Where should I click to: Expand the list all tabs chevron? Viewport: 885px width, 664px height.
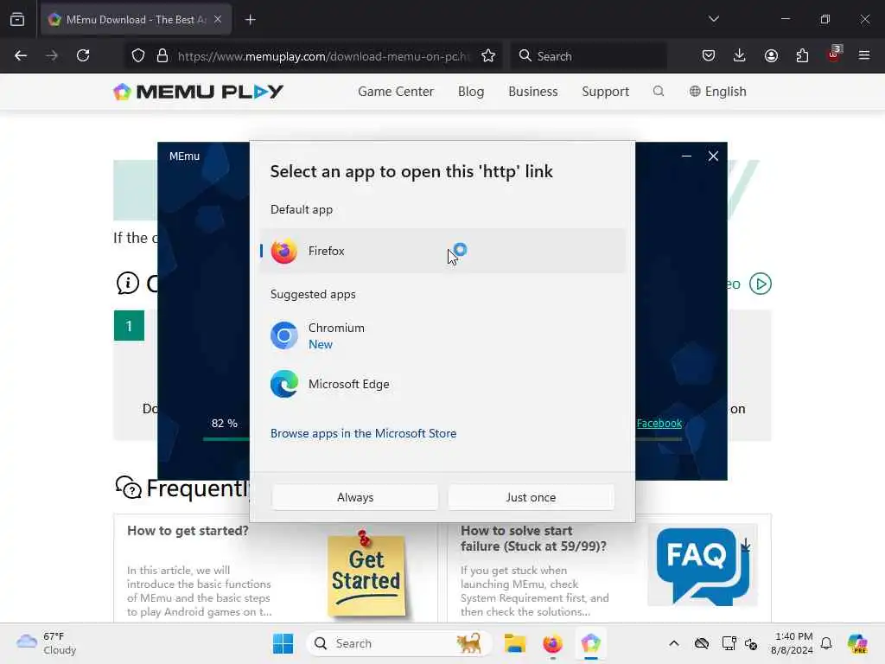tap(713, 19)
